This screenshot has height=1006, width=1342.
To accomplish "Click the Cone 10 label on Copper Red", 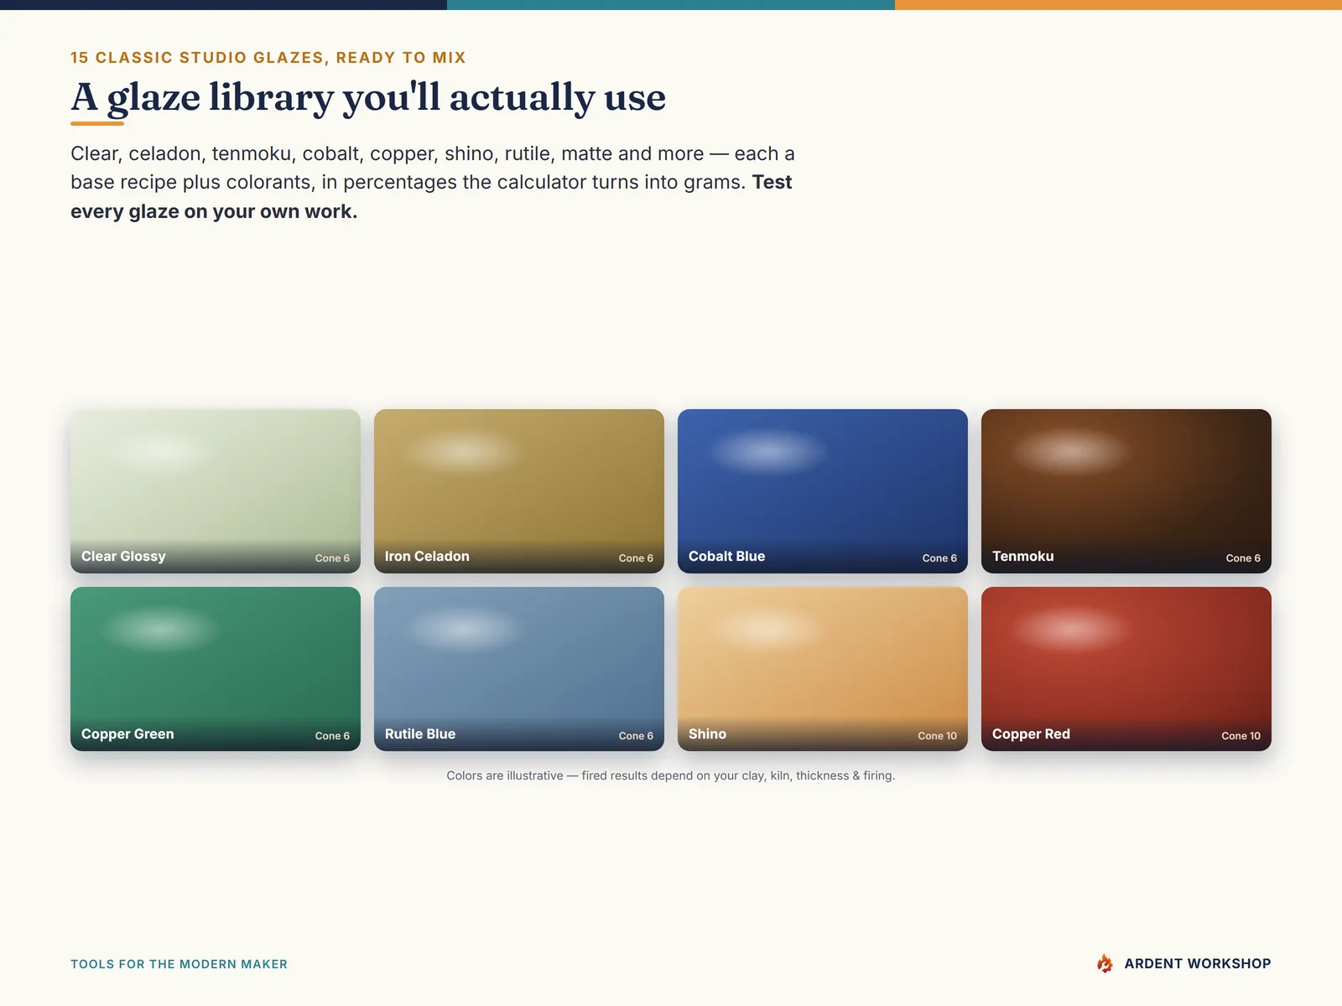I will [x=1241, y=736].
